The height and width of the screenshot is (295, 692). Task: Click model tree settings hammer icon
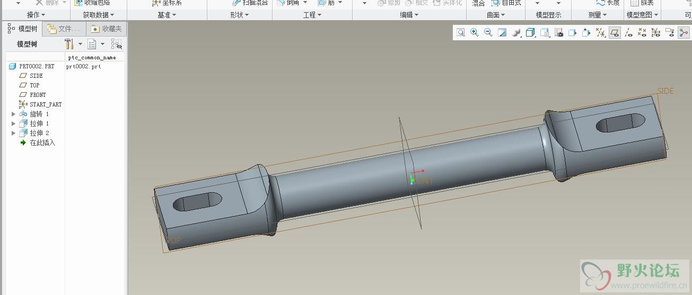(69, 44)
